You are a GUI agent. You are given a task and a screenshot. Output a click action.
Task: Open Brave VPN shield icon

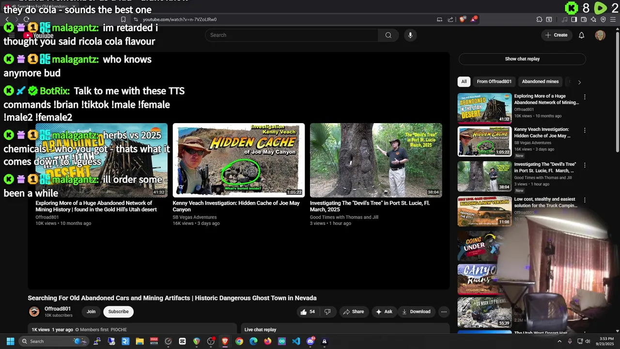[603, 19]
